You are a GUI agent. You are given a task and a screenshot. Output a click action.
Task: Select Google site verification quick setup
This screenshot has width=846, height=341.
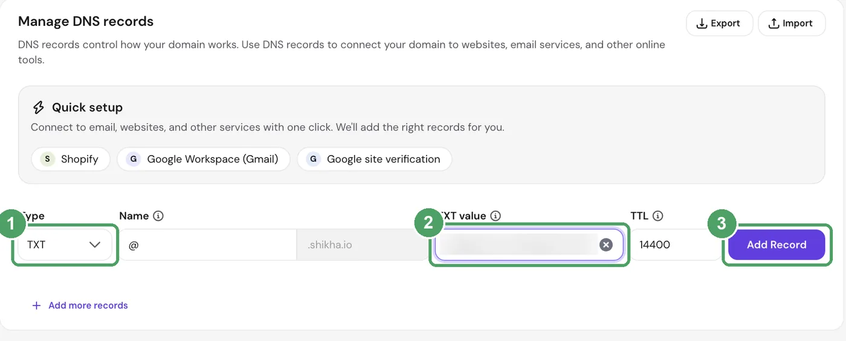375,159
